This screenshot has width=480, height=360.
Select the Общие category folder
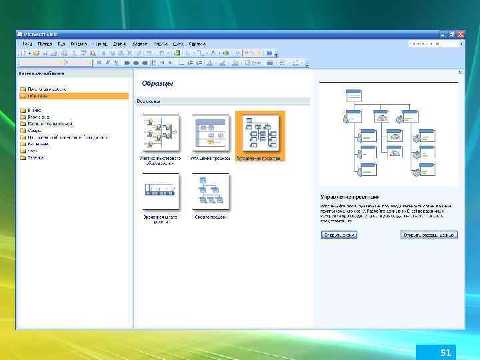pos(31,131)
